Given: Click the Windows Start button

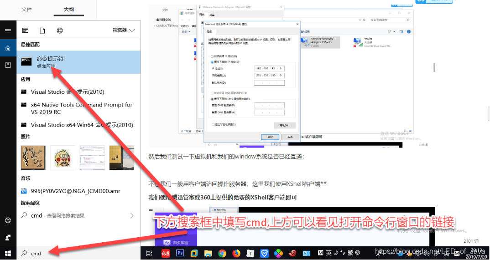Looking at the screenshot, I should point(8,253).
